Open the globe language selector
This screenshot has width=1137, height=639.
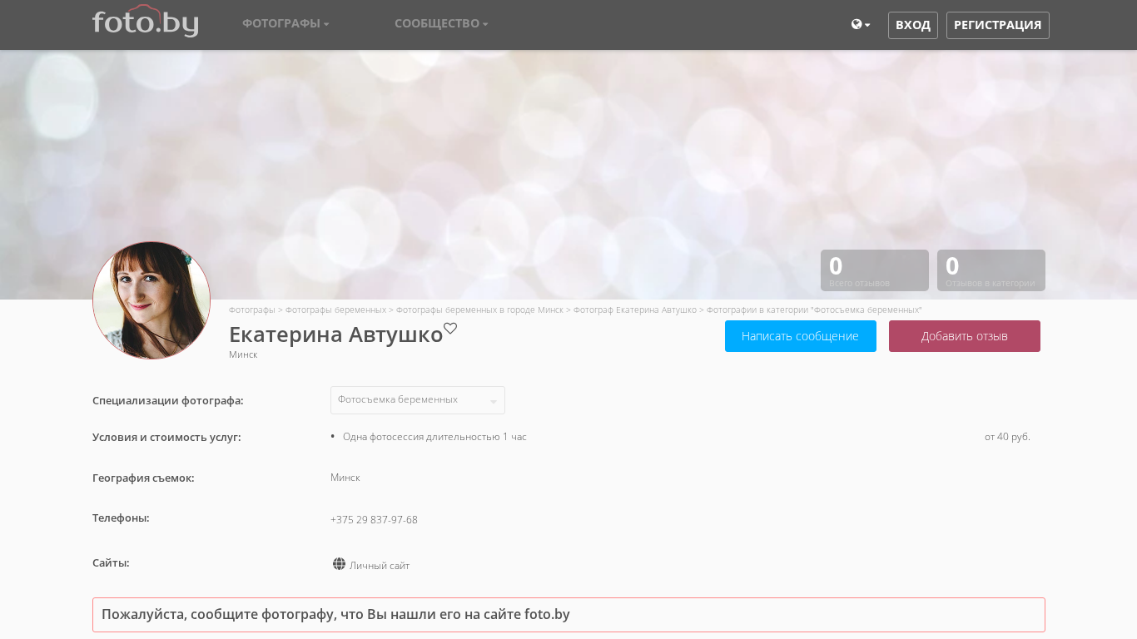[x=860, y=25]
